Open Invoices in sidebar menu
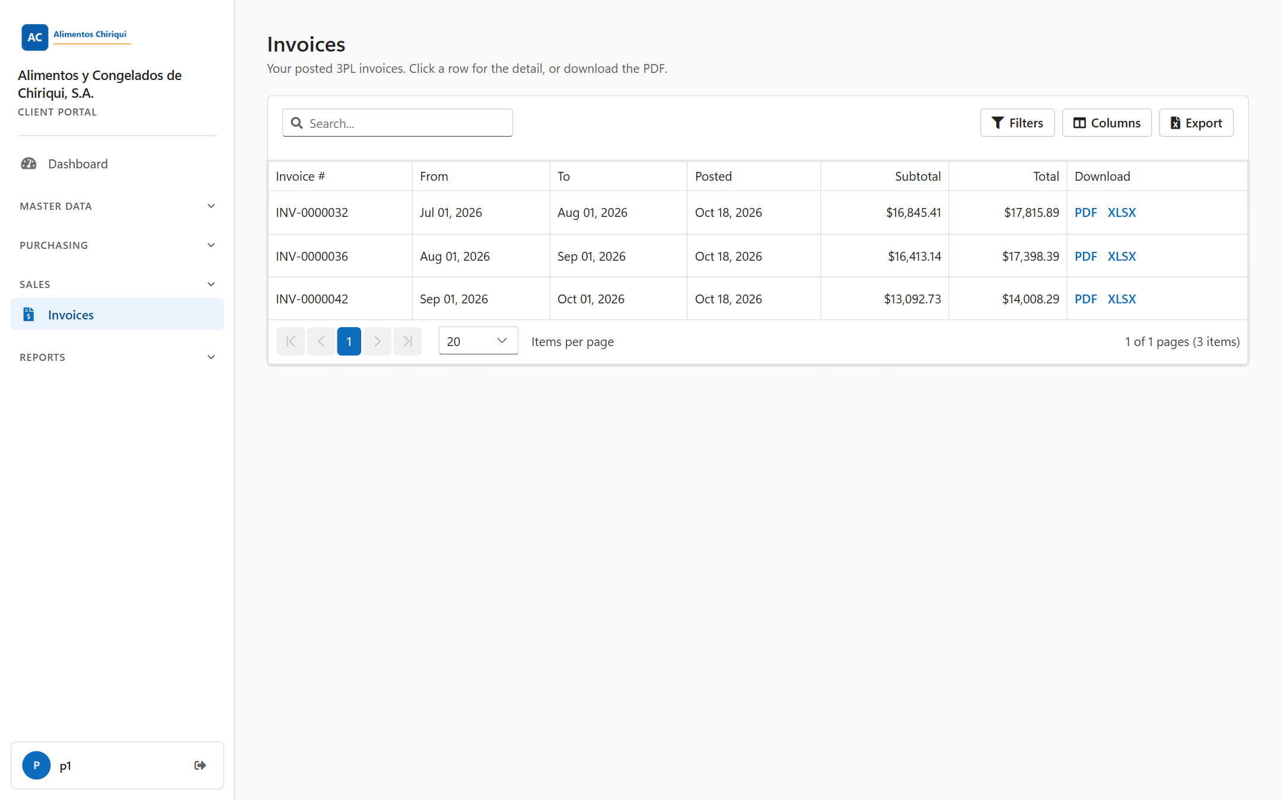 [x=117, y=314]
